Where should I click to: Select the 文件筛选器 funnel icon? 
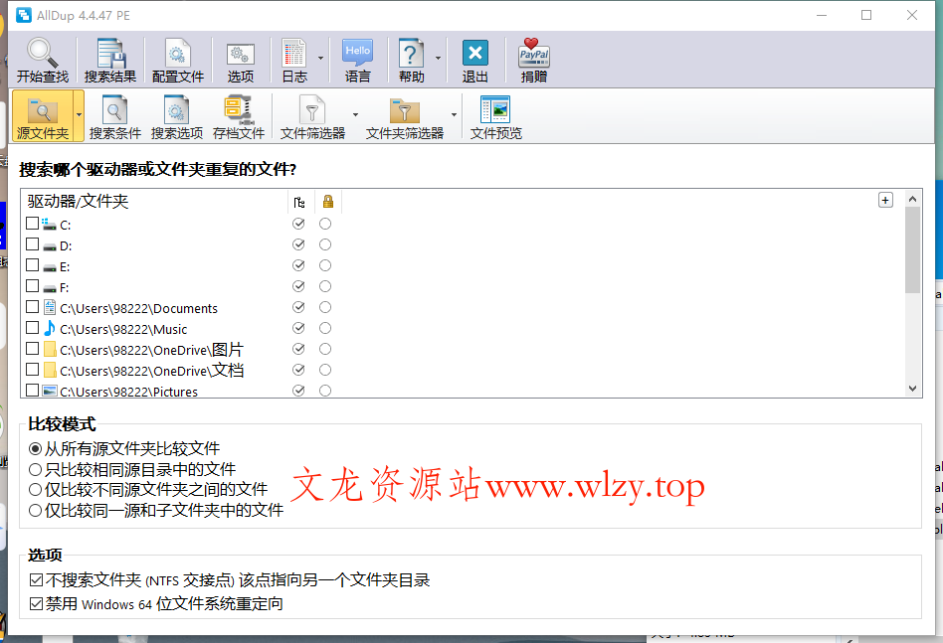pos(312,109)
